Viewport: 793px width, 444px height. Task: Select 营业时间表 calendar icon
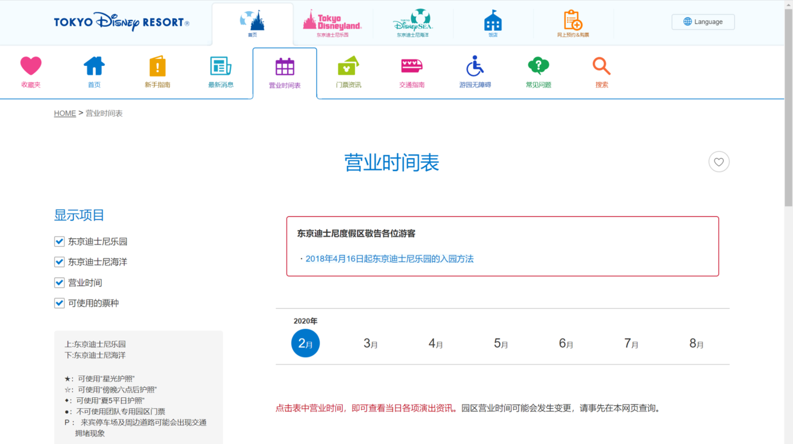click(285, 67)
